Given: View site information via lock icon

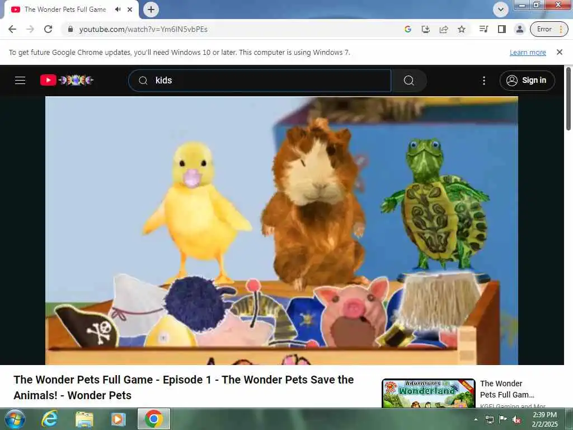Looking at the screenshot, I should [71, 29].
